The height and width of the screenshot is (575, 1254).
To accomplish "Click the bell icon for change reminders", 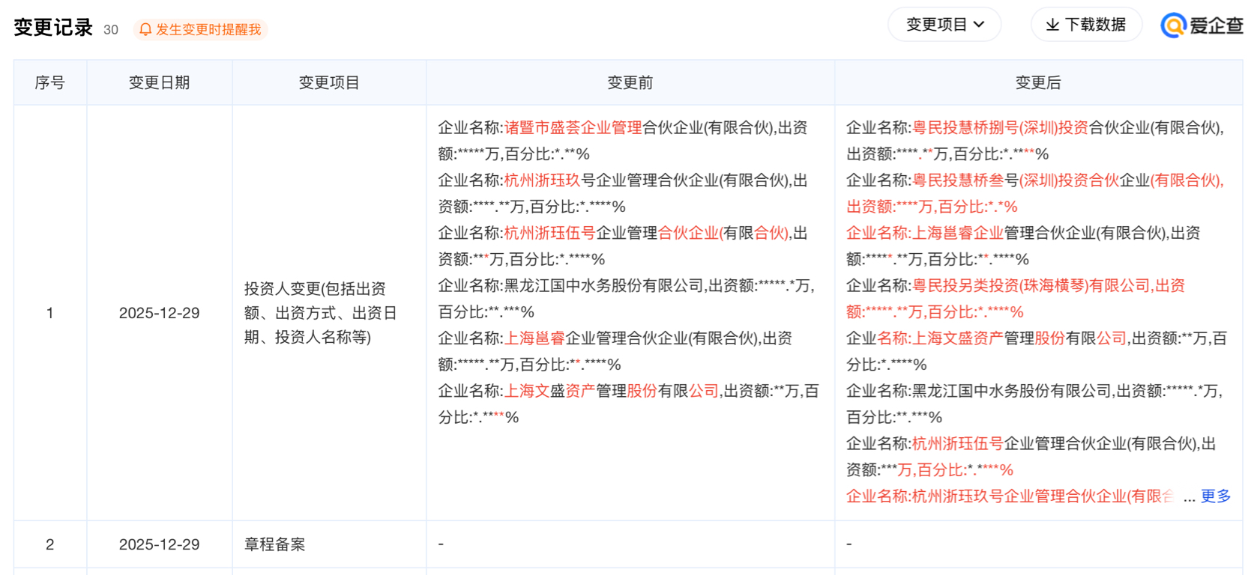I will pyautogui.click(x=145, y=29).
